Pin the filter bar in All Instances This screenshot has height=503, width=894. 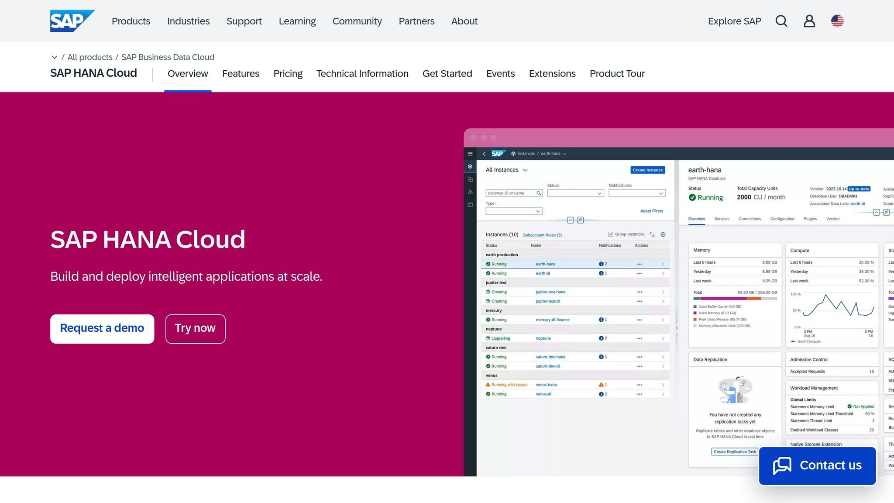pos(580,220)
